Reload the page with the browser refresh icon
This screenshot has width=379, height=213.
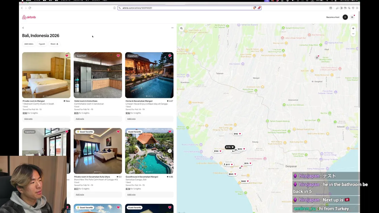point(30,8)
